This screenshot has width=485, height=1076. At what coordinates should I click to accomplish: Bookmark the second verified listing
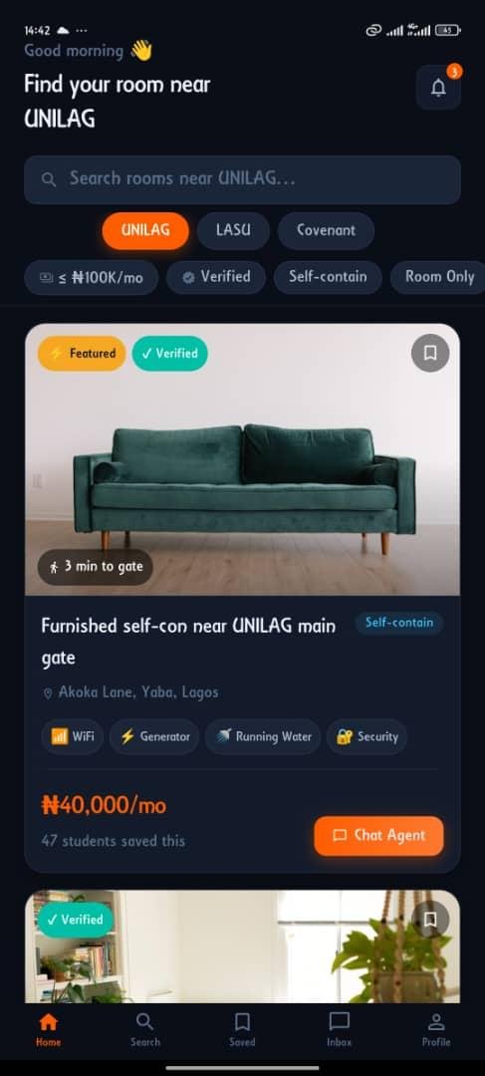430,919
